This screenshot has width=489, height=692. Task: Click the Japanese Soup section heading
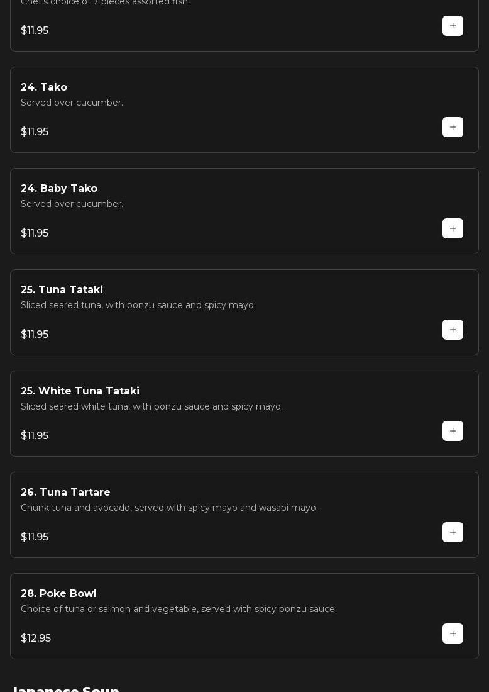tap(65, 688)
